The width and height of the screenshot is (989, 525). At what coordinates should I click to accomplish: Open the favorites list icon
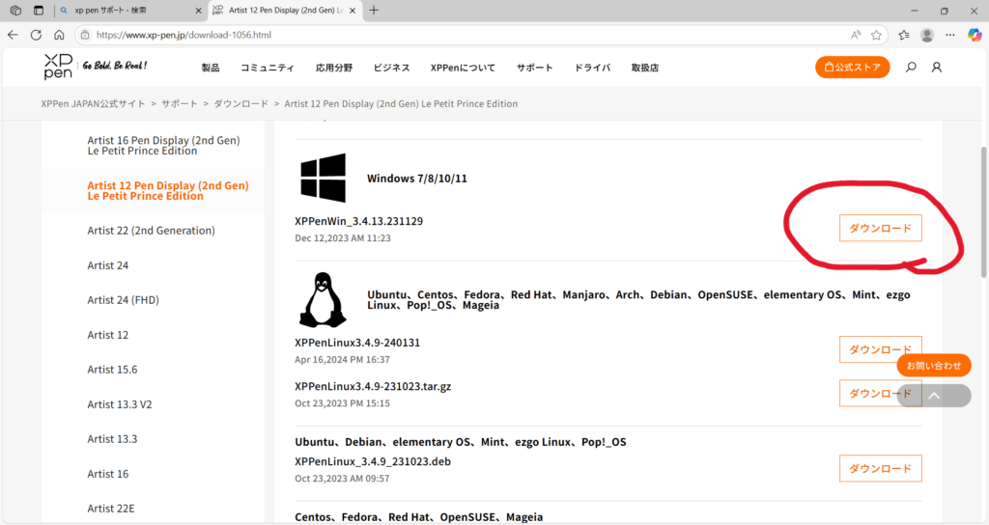[x=904, y=35]
